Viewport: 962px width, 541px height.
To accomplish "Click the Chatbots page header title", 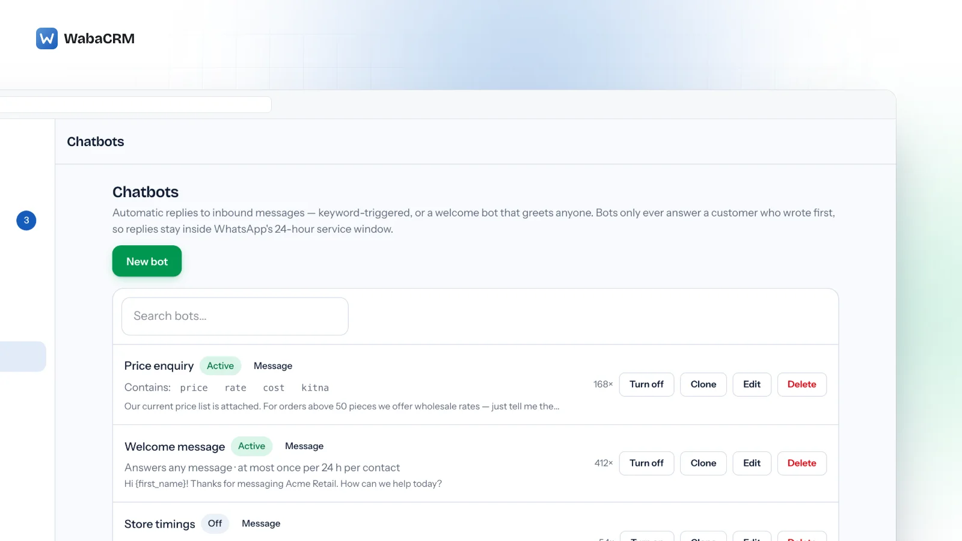I will click(96, 142).
